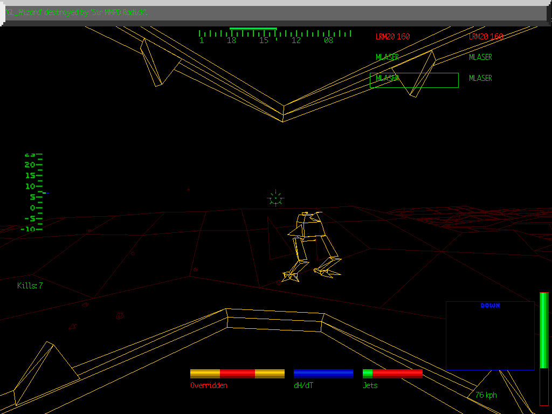The height and width of the screenshot is (414, 552).
Task: Click the Kills: 7 counter
Action: click(x=30, y=286)
